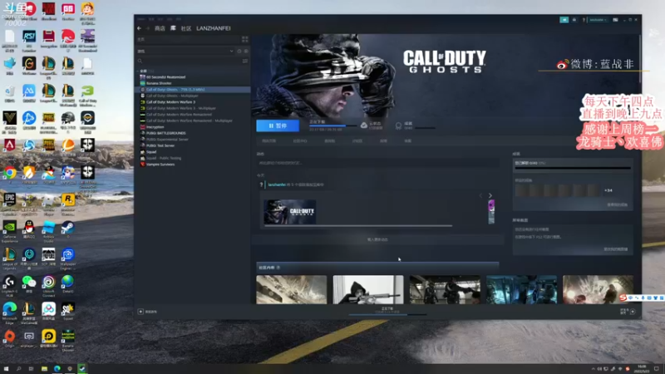The width and height of the screenshot is (665, 374).
Task: Show next activity items with right chevron
Action: click(x=490, y=195)
